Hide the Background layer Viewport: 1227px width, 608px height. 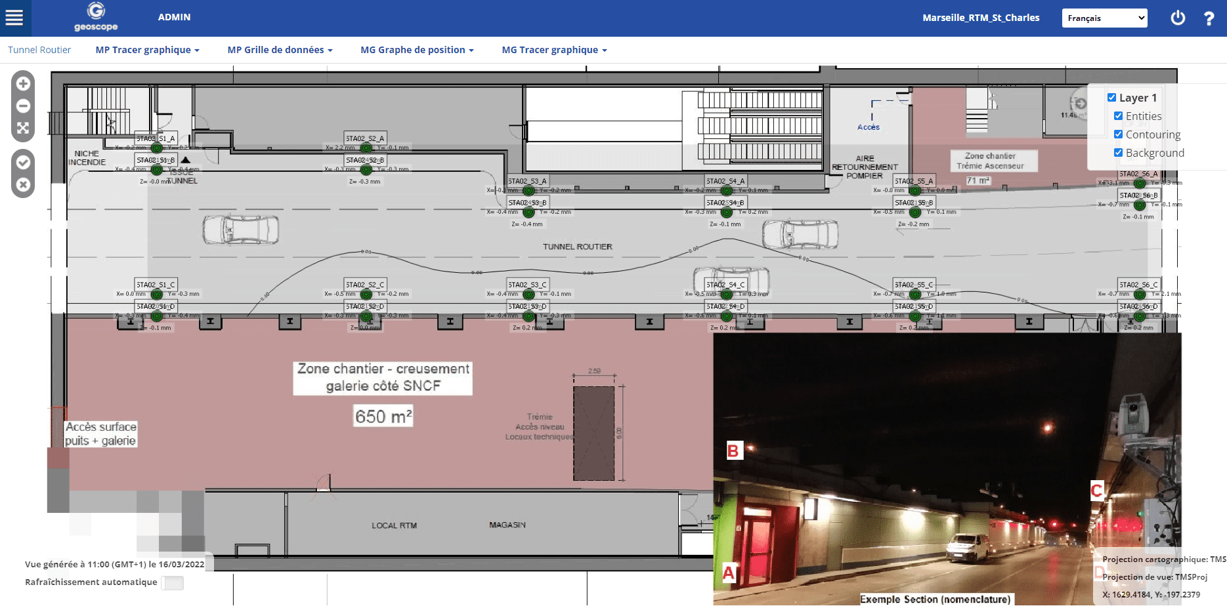pos(1118,153)
